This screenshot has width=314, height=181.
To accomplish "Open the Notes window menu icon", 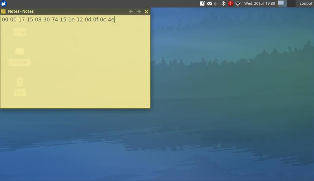I will 3,11.
